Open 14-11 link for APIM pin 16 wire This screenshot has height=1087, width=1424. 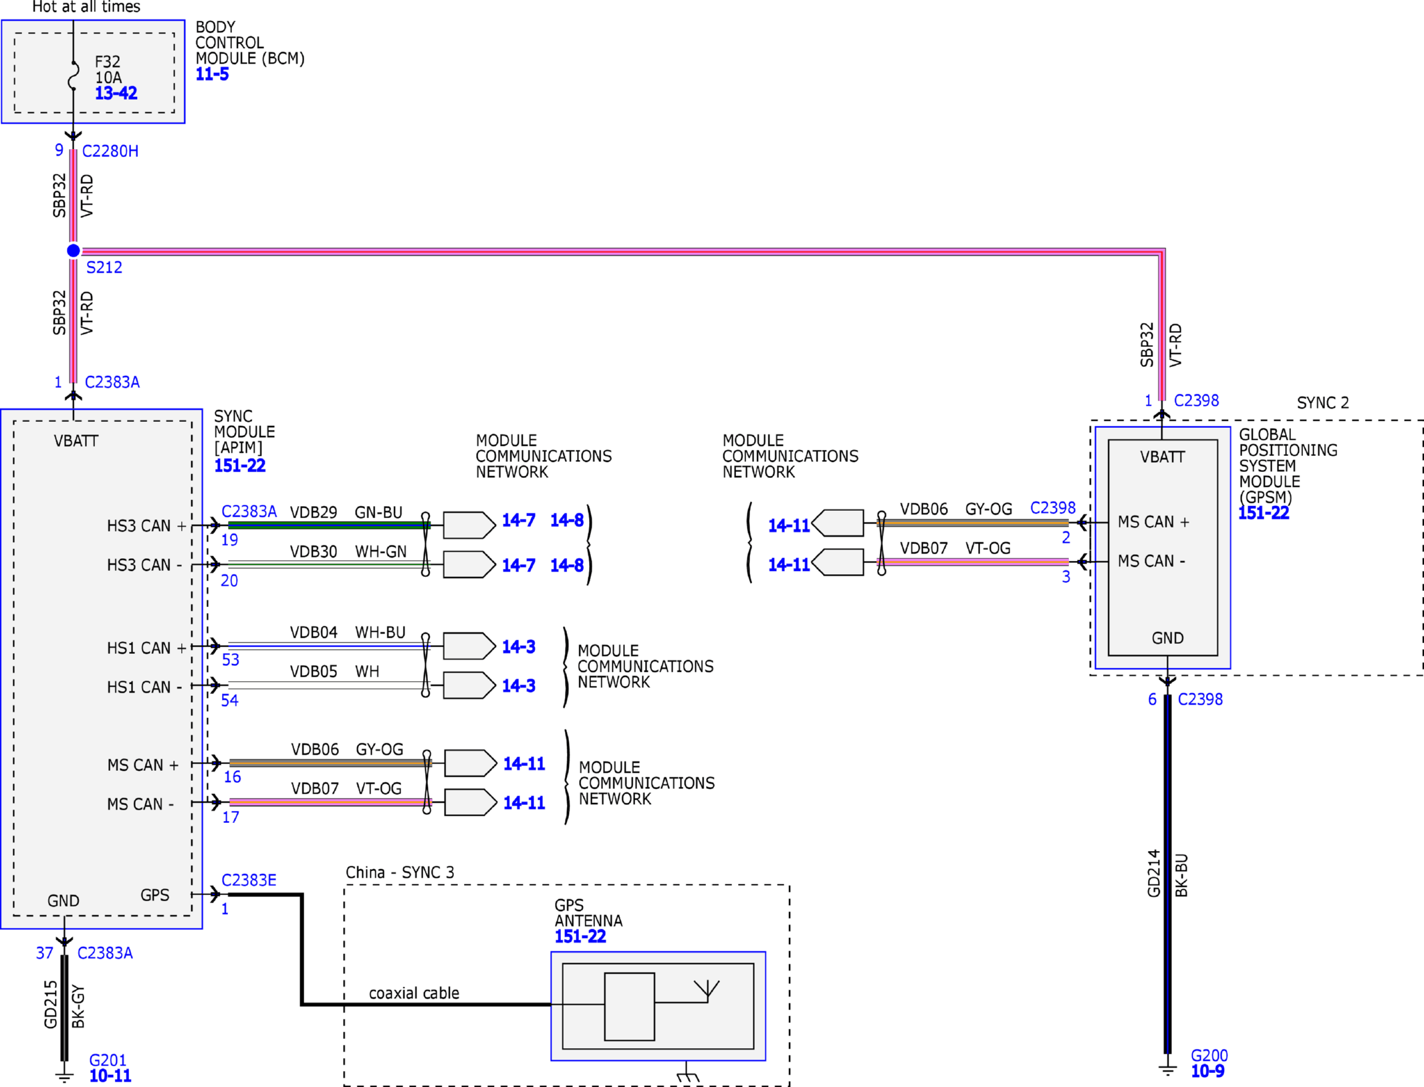pos(524,763)
